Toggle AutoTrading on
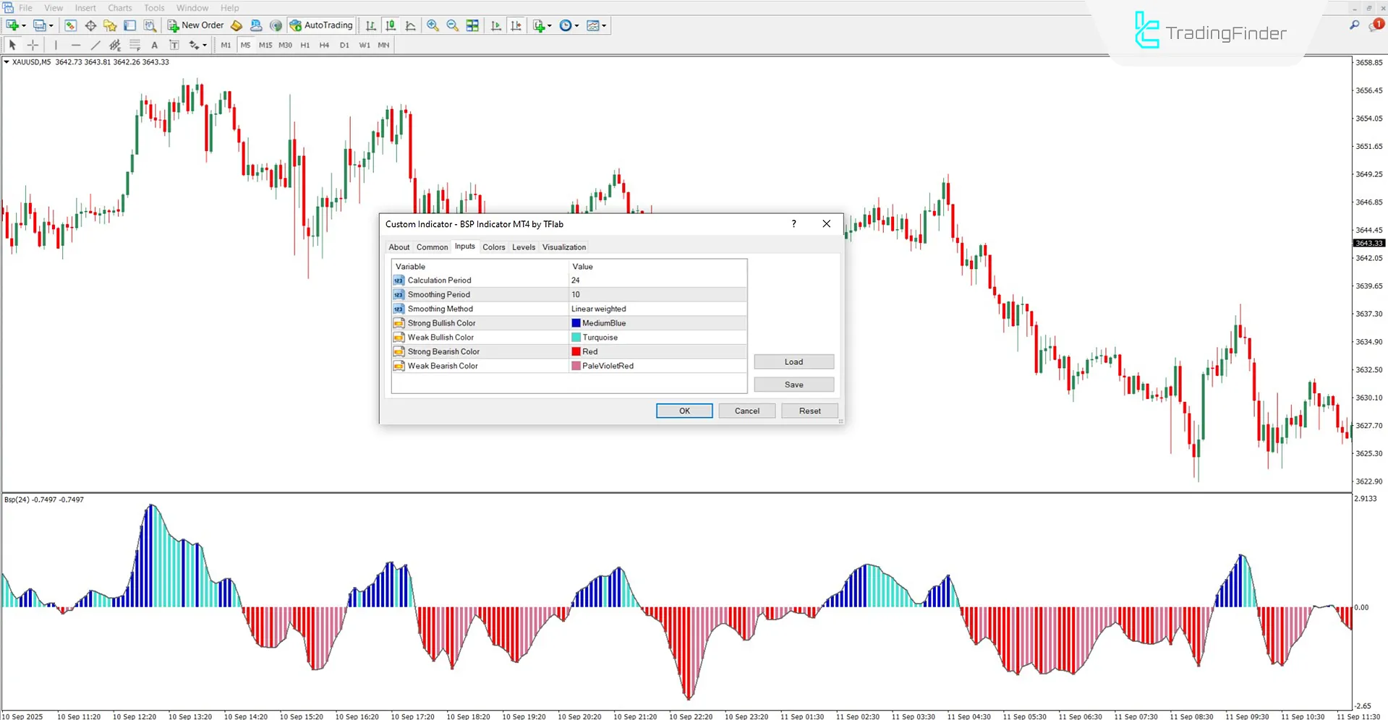 (320, 25)
